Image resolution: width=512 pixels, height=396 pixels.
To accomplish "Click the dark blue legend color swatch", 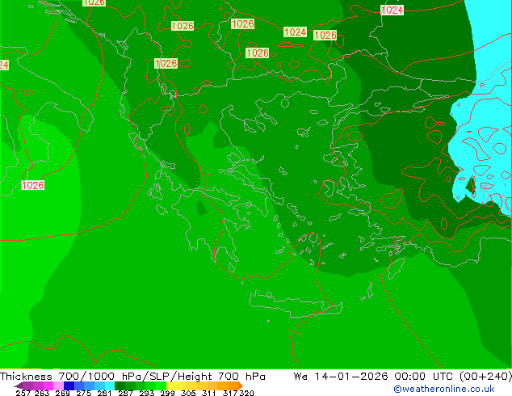I will 69,385.
